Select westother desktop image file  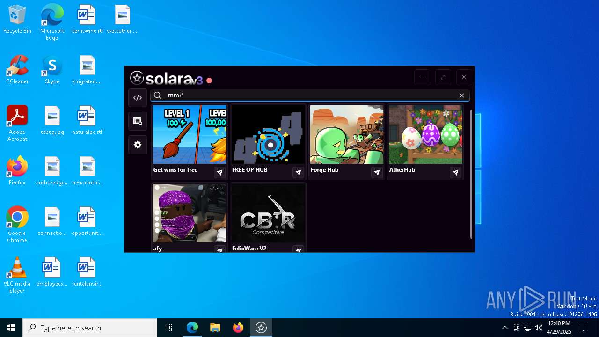[x=122, y=20]
